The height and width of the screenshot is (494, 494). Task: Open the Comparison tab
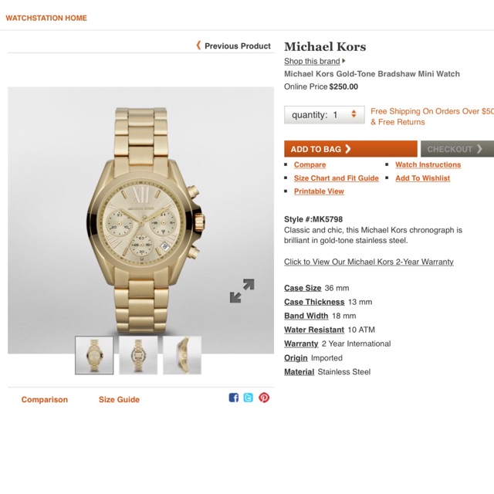45,400
